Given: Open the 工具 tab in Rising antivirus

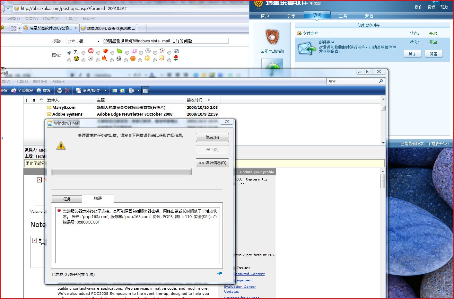Looking at the screenshot, I should pos(343,16).
